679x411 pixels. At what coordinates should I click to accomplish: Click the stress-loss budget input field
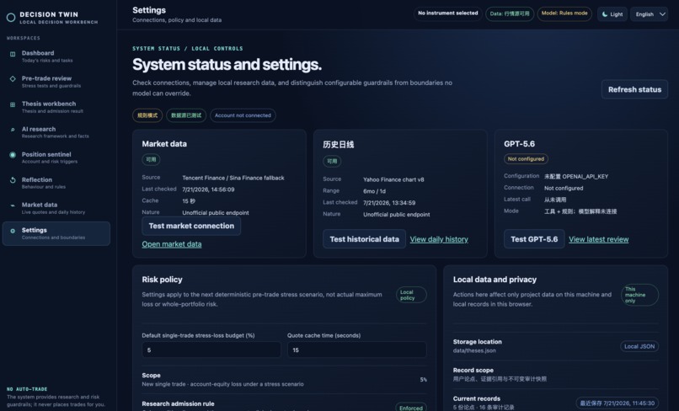pyautogui.click(x=211, y=350)
